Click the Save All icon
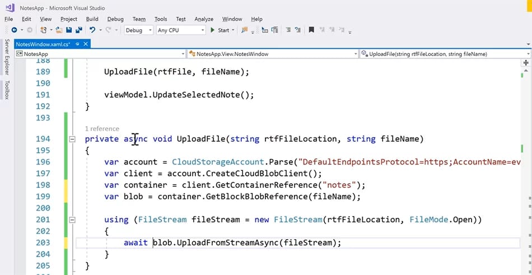The height and width of the screenshot is (275, 532). click(78, 30)
